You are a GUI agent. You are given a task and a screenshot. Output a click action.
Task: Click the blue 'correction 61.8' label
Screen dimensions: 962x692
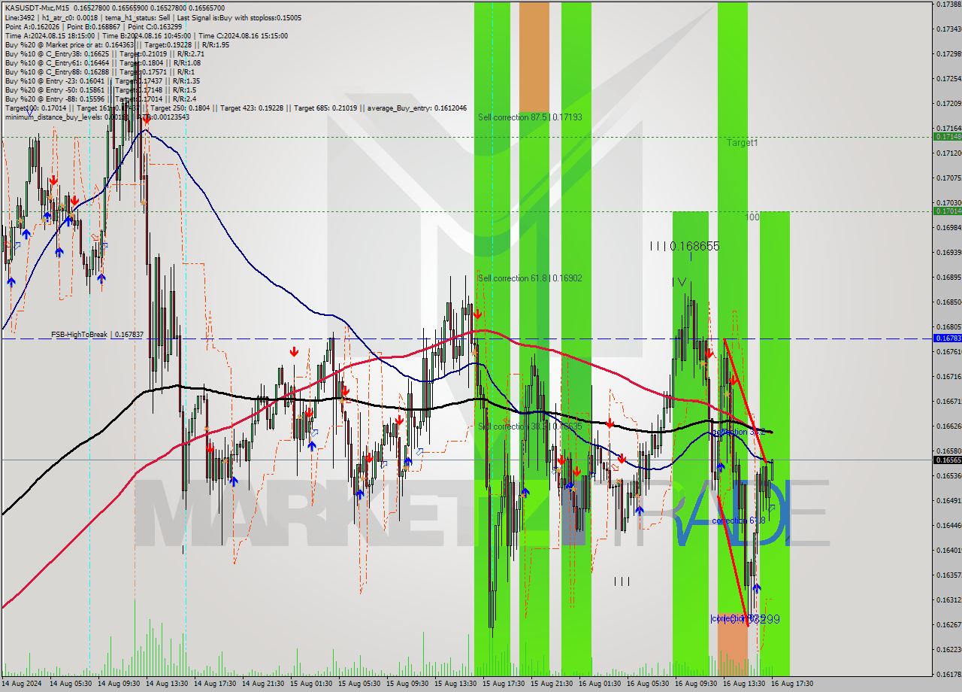click(738, 521)
